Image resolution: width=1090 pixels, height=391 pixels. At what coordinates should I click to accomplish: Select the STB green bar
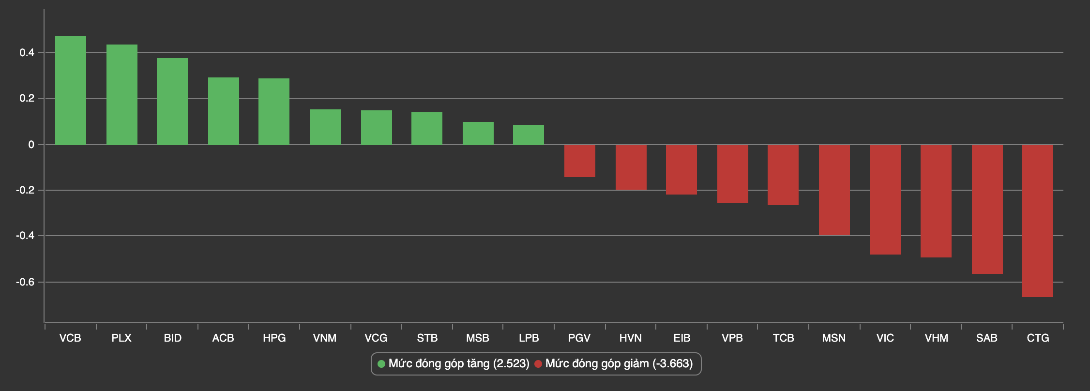click(x=427, y=129)
